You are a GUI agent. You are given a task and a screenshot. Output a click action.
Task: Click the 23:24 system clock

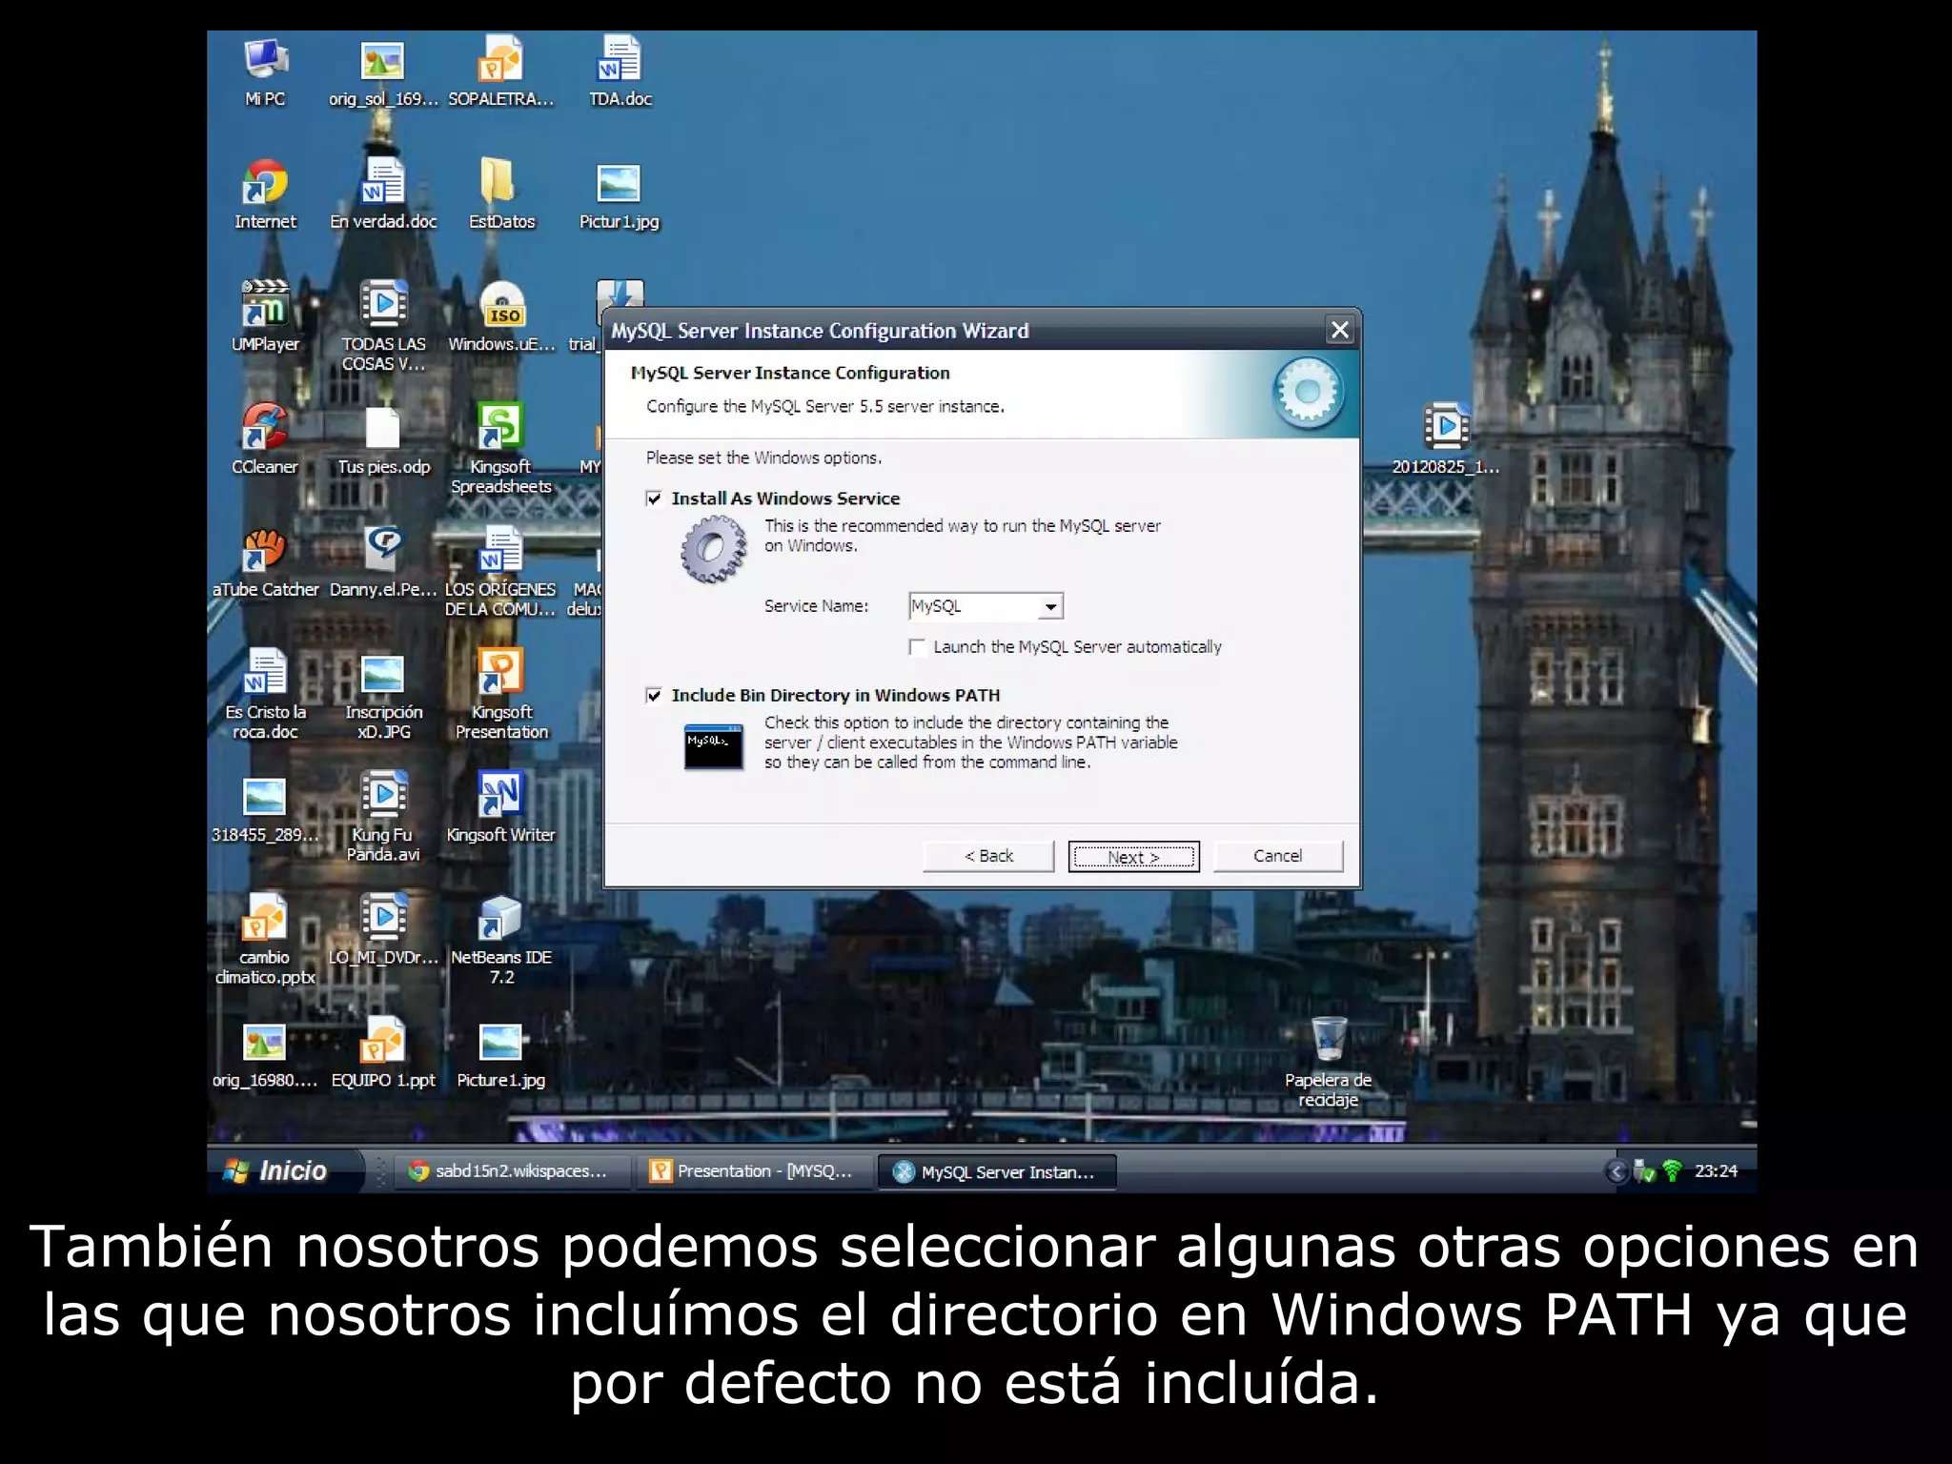pos(1716,1171)
